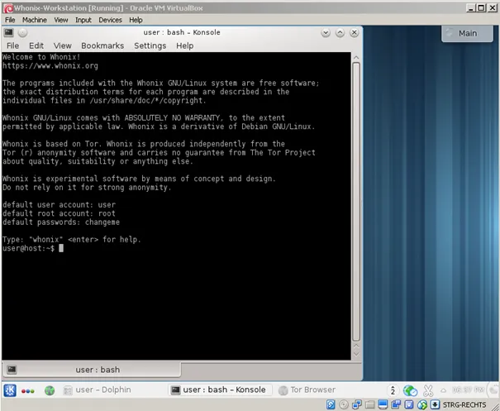
Task: Click the panel clock
Action: (x=468, y=389)
